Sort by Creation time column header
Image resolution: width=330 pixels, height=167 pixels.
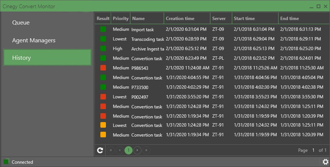click(187, 19)
